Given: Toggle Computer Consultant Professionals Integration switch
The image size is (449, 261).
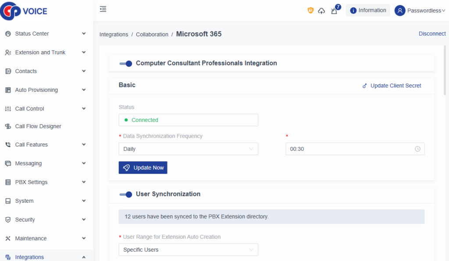Looking at the screenshot, I should 126,63.
